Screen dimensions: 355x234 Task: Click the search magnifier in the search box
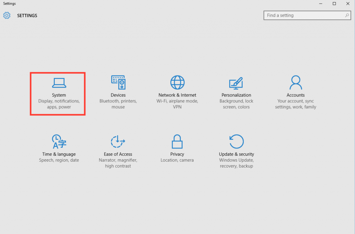347,15
